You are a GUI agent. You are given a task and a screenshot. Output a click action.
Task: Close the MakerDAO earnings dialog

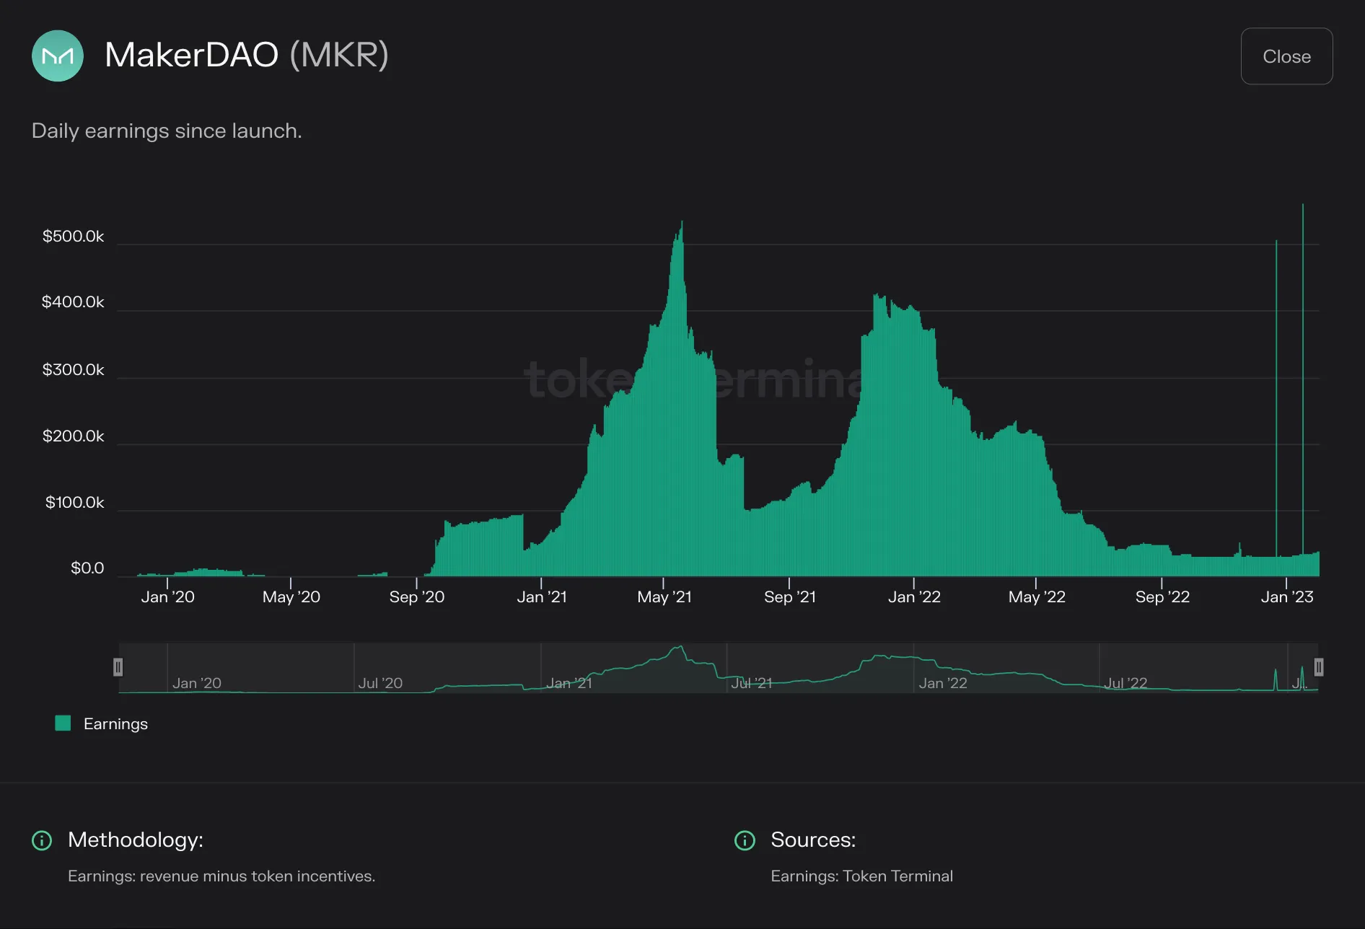[1286, 56]
